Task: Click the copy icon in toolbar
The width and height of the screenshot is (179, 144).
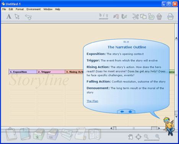Action: 143,16
